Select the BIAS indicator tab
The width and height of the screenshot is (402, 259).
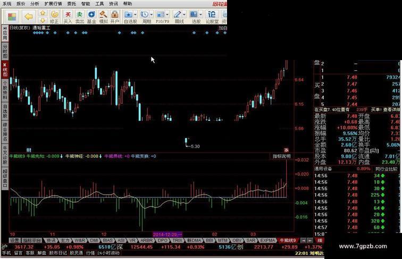click(107, 240)
